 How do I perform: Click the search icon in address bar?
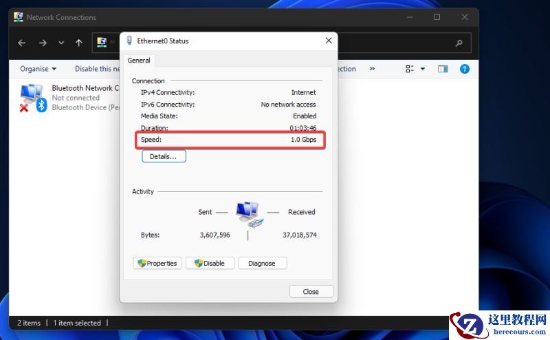coord(459,43)
